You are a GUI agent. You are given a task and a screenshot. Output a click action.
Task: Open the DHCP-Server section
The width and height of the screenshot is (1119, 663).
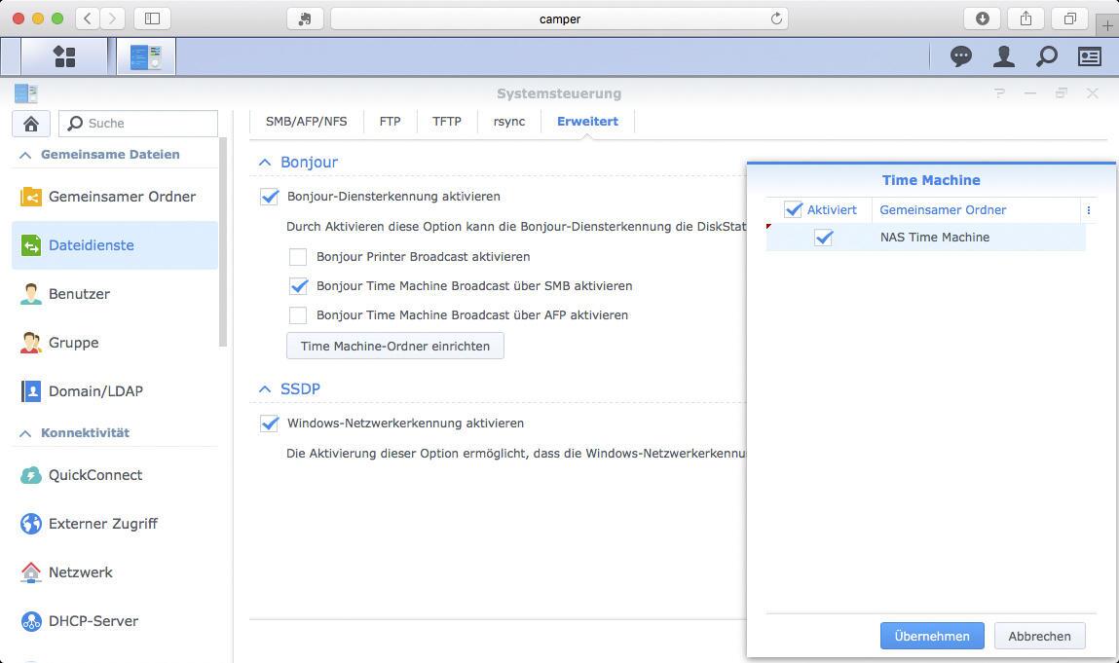pos(93,620)
